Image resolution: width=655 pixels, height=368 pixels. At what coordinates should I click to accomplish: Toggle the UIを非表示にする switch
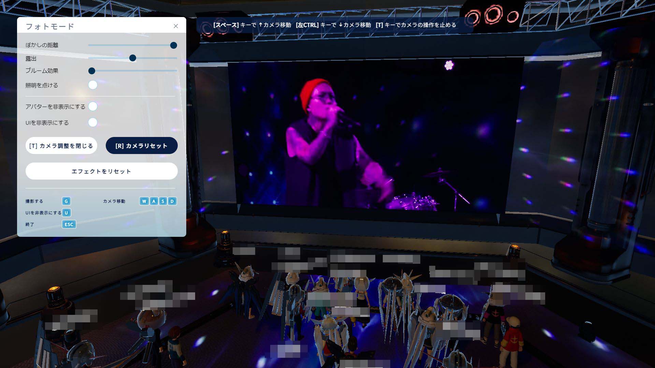pos(93,122)
